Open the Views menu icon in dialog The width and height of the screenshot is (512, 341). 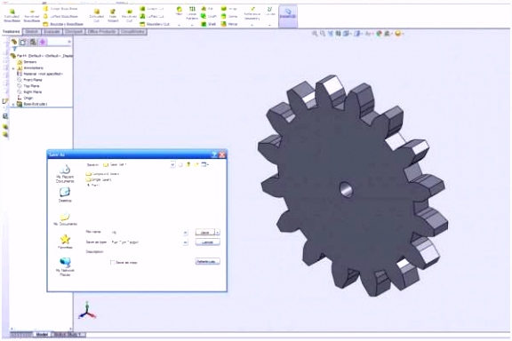tap(205, 165)
